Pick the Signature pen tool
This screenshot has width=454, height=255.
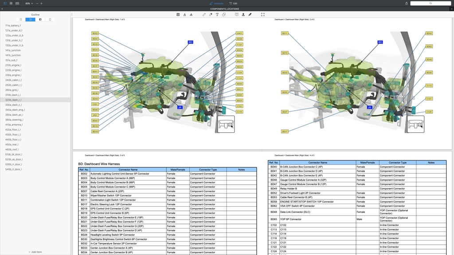(250, 14)
